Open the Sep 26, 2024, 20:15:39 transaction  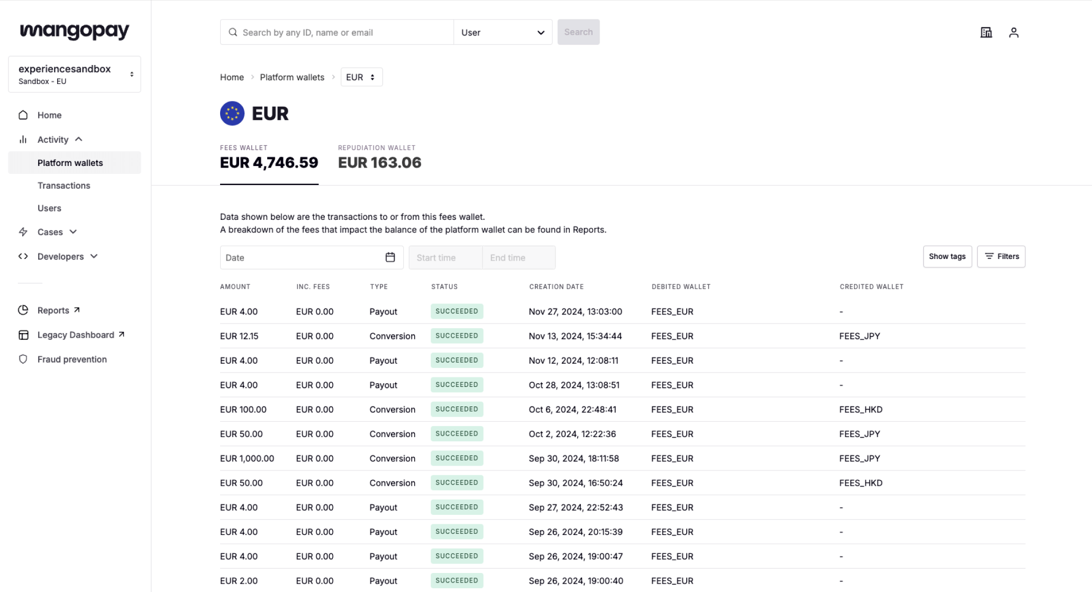[x=622, y=532]
